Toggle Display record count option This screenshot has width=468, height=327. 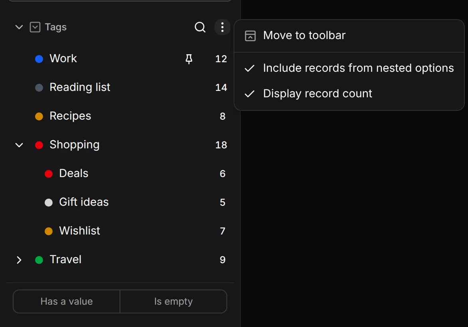click(349, 94)
